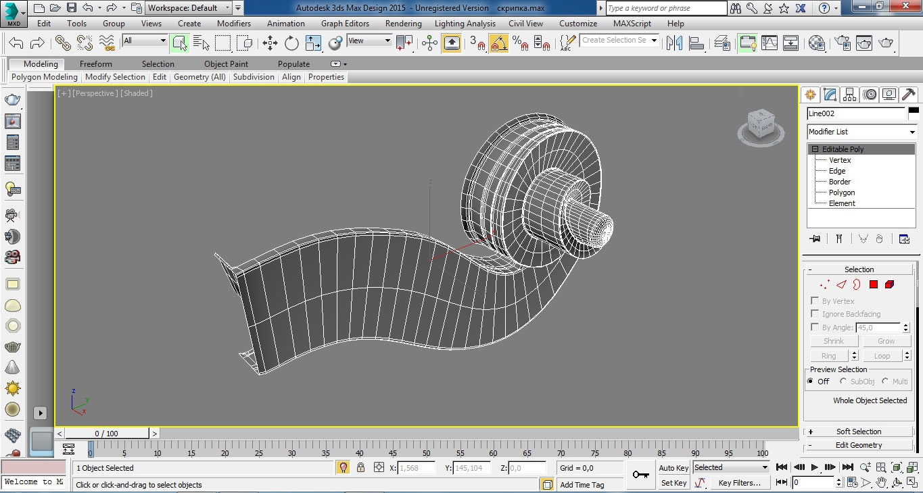Screen dimensions: 923x493
Task: Toggle absolute/offset transform type-in mode
Action: point(379,467)
